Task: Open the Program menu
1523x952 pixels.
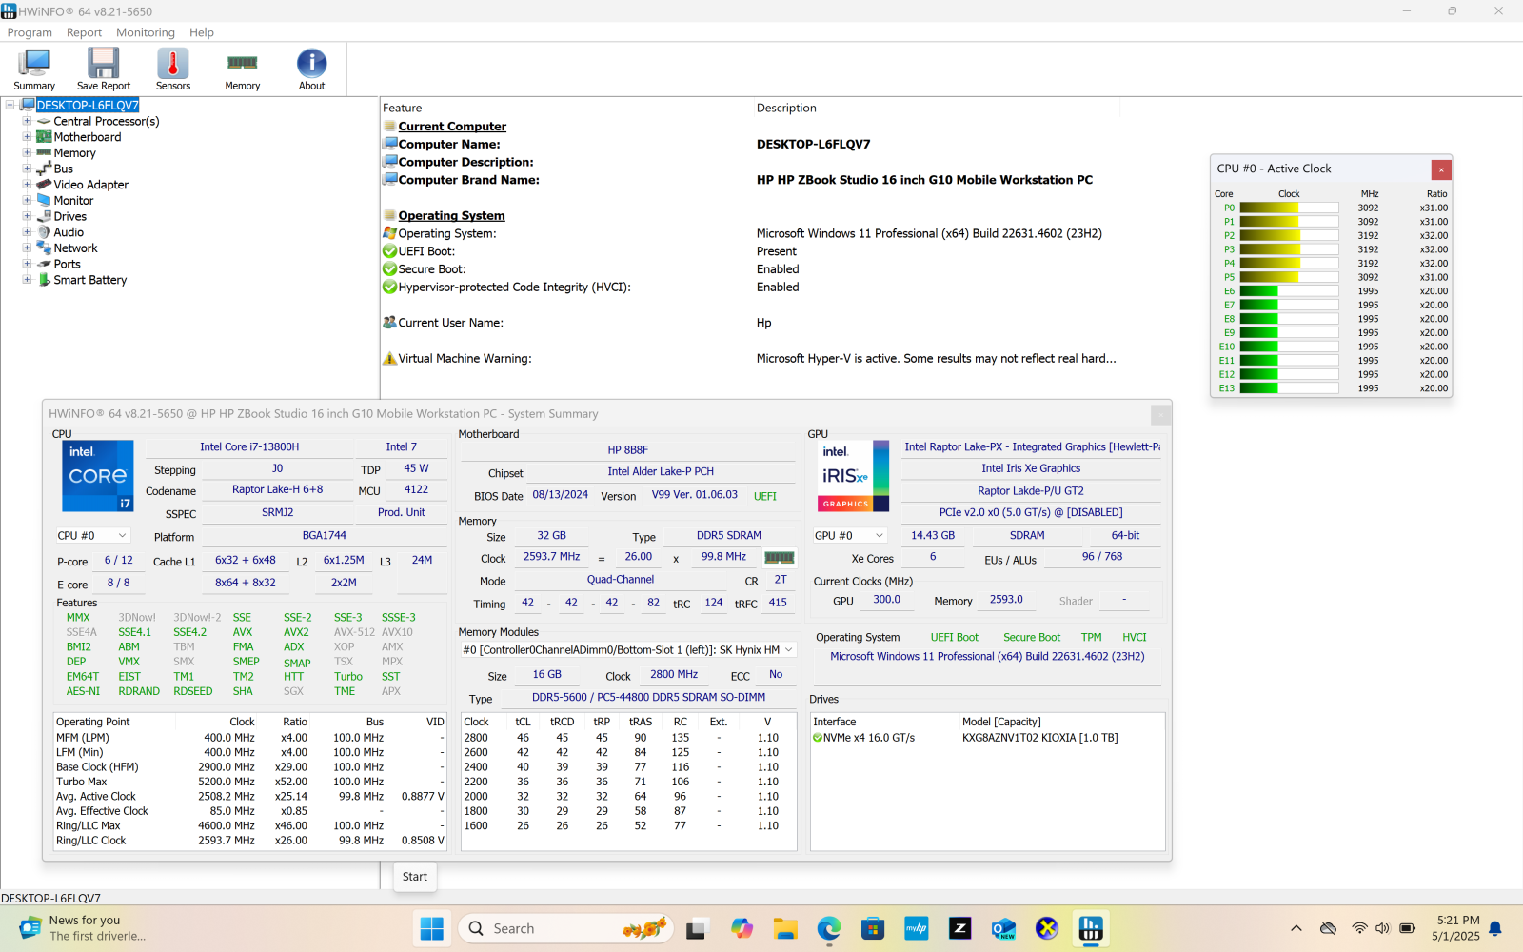Action: tap(30, 32)
